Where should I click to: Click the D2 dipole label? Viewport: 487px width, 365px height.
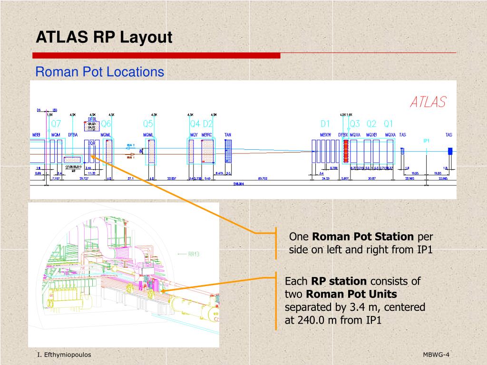[x=208, y=124]
